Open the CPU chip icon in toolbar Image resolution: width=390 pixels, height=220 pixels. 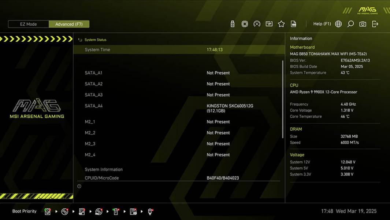point(245,24)
